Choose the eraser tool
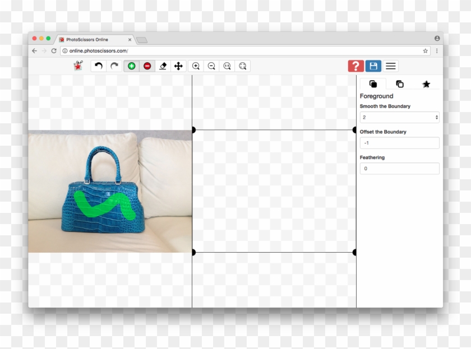Viewport: 471px width, 349px height. pyautogui.click(x=163, y=66)
